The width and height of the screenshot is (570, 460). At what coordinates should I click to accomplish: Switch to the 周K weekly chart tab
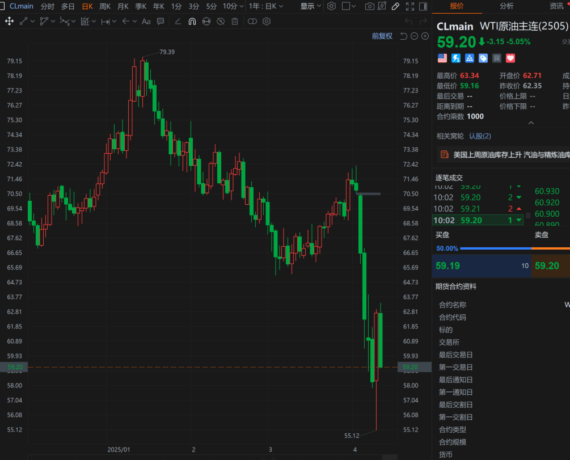click(x=105, y=6)
